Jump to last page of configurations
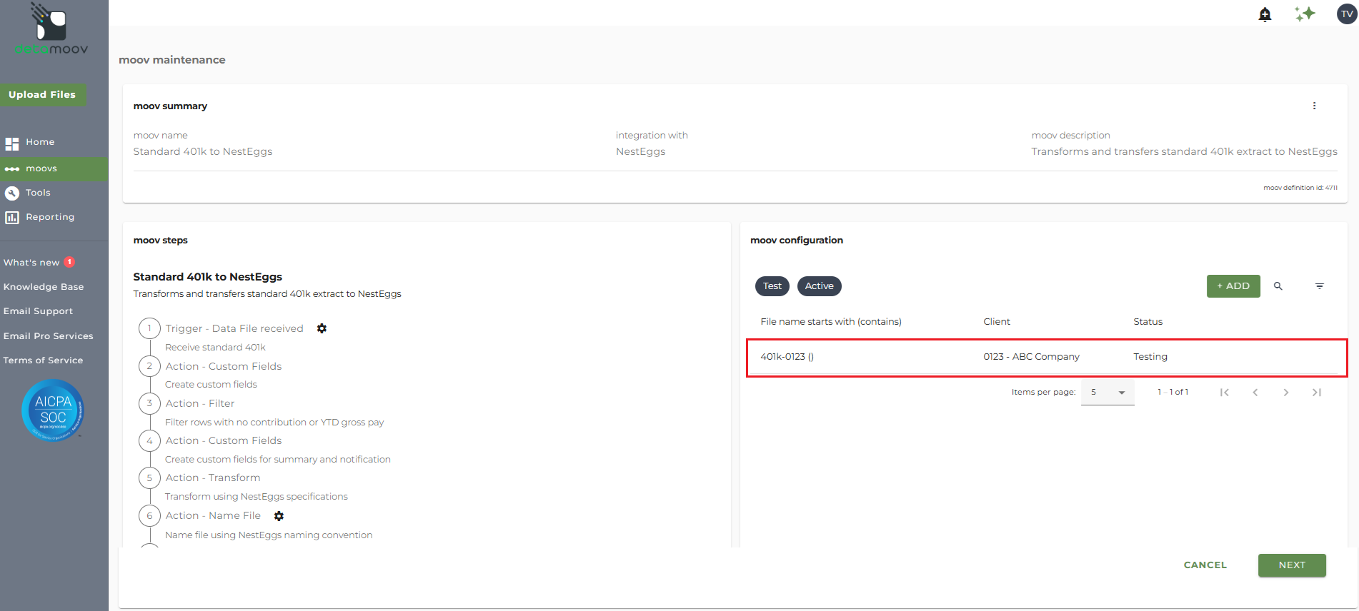Screen dimensions: 1359x611 pyautogui.click(x=1317, y=392)
